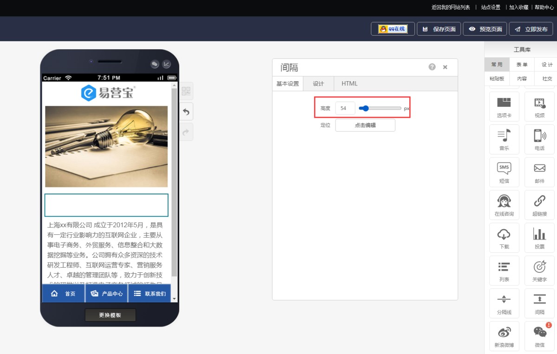Tap 首页 in phone bottom navigation
Screen dimensions: 557x354
point(64,293)
